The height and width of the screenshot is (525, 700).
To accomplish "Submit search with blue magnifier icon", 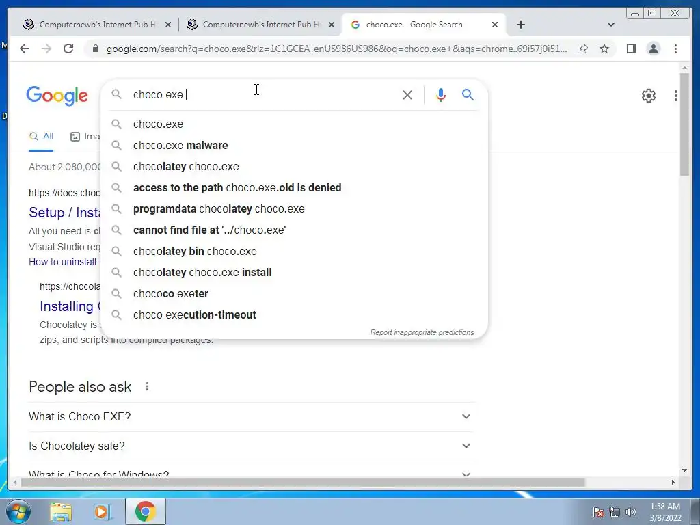I will [468, 94].
